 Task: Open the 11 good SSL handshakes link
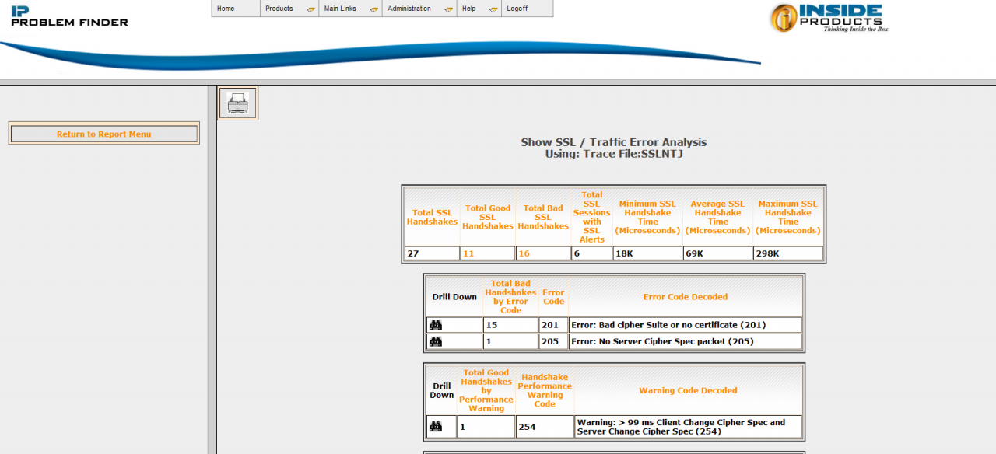click(x=468, y=253)
